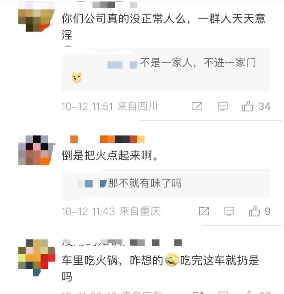
Task: Tap blurred replier name before 那不就有味了吗
Action: point(92,183)
